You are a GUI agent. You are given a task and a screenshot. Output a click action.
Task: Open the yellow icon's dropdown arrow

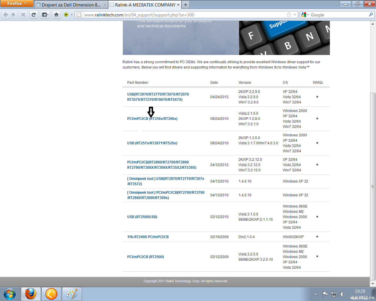(x=72, y=15)
